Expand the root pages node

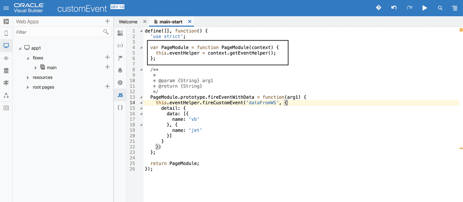[x=28, y=87]
